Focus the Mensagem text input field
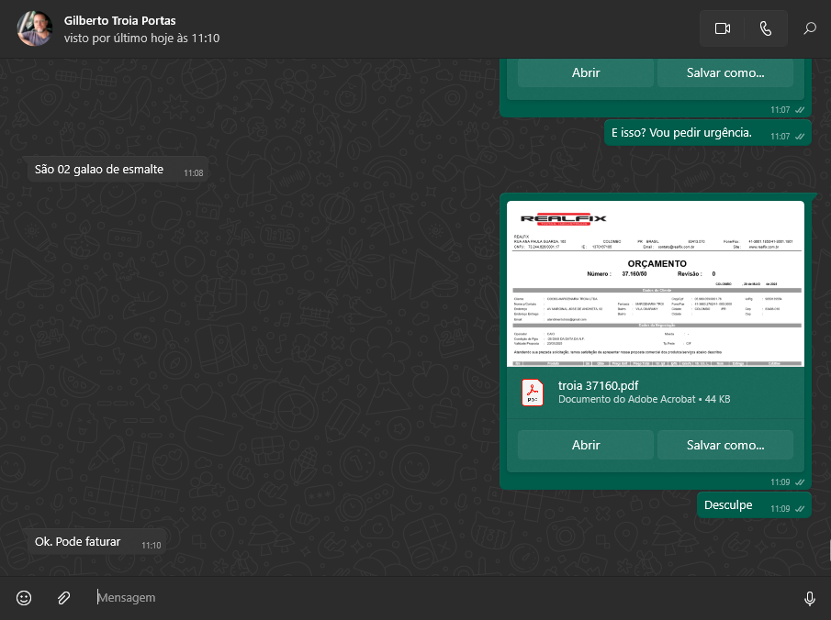This screenshot has width=831, height=620. click(x=441, y=598)
